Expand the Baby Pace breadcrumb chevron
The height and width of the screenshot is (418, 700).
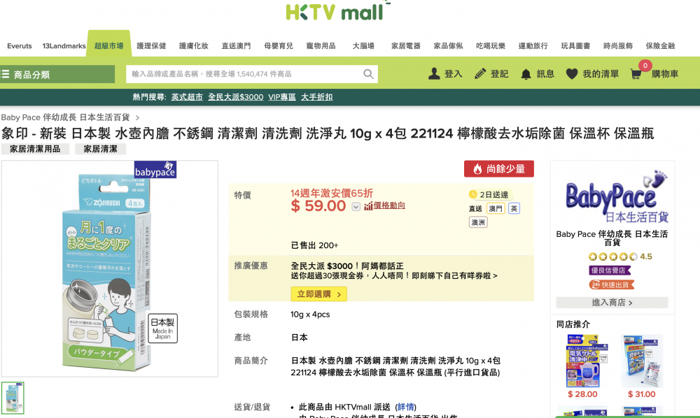coord(137,117)
